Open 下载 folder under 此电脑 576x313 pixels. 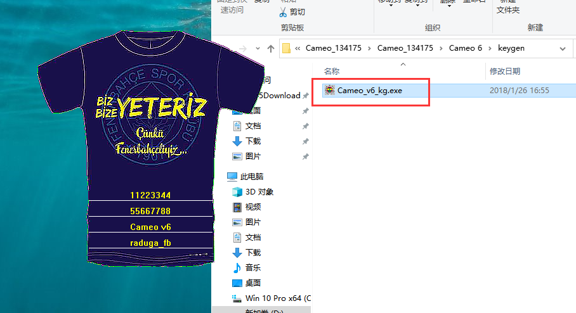click(252, 252)
